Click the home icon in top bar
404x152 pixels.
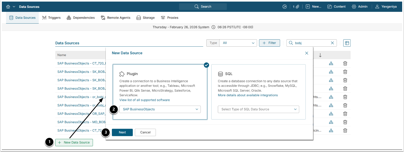coord(8,7)
